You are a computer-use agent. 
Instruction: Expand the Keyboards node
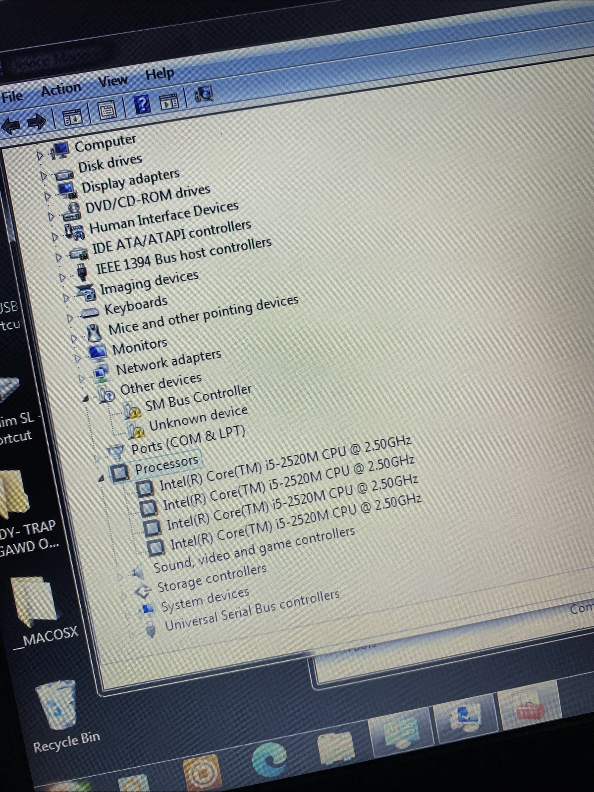[70, 318]
